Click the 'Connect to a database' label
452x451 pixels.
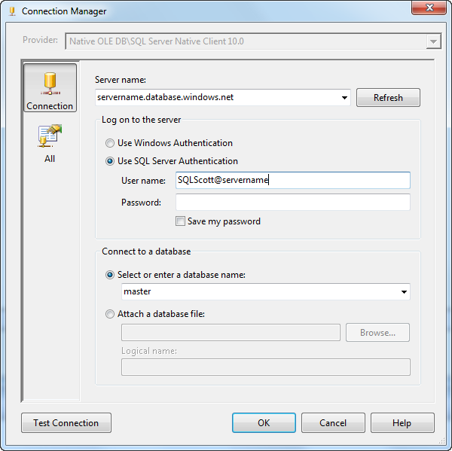pos(146,251)
